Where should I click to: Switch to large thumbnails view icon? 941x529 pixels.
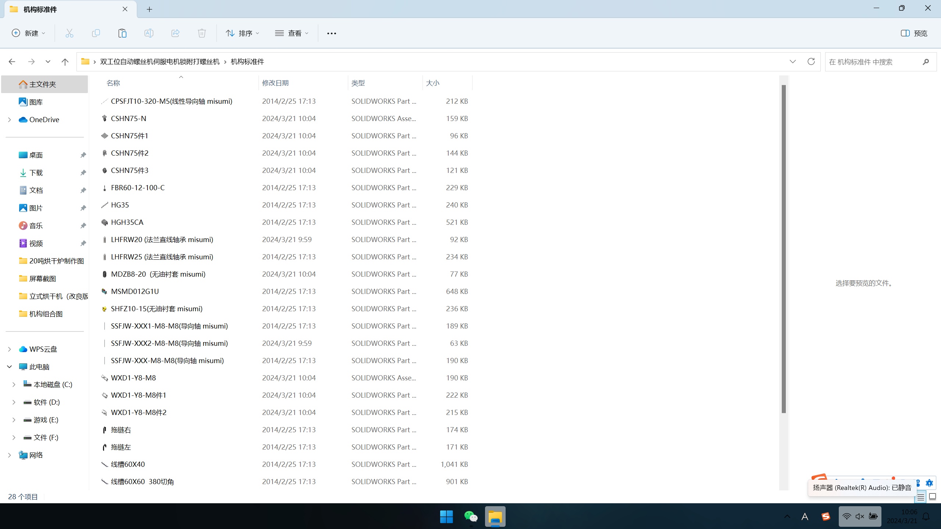(933, 497)
